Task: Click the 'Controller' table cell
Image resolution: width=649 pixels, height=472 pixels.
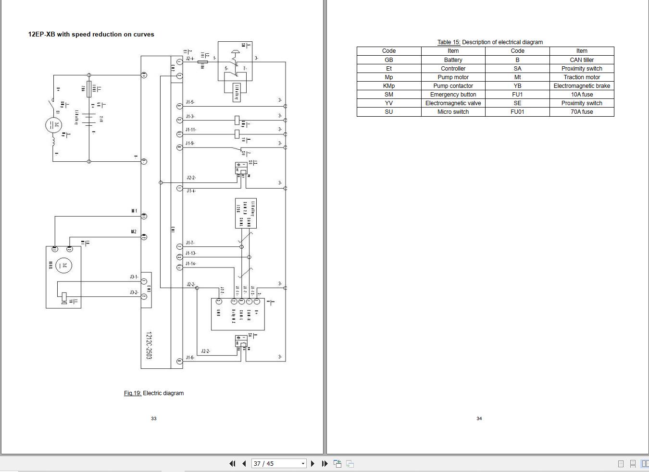Action: pos(453,68)
